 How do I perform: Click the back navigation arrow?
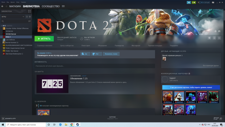click(x=2, y=6)
